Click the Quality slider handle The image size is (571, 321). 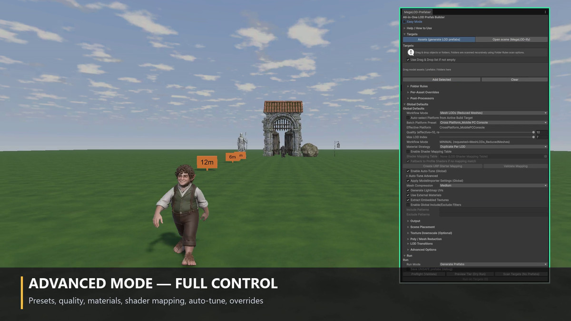[x=533, y=132]
